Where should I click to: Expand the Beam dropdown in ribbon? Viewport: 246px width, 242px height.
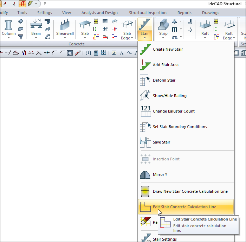click(x=36, y=36)
